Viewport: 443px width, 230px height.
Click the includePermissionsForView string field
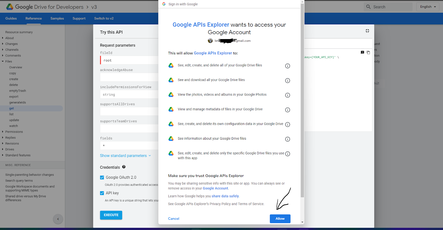[129, 94]
